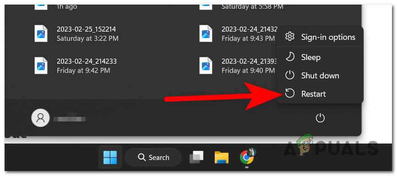This screenshot has width=397, height=176.
Task: Select Sign-in options in the power menu
Action: [x=320, y=37]
